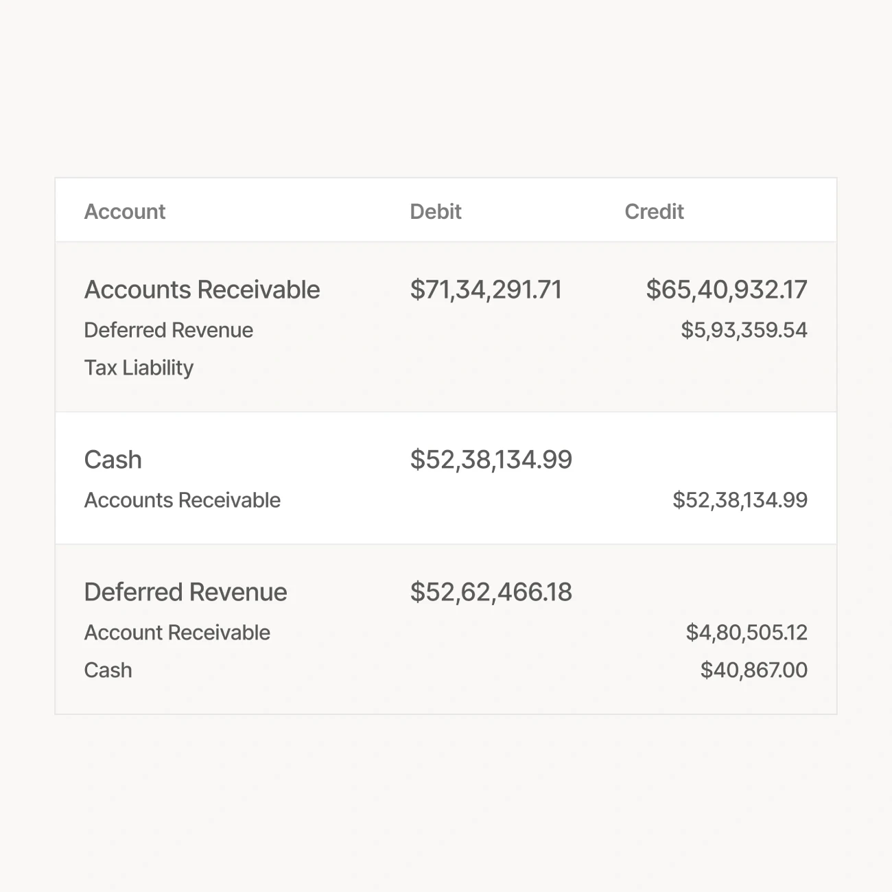Click the $40,867.00 credit amount
The width and height of the screenshot is (892, 892).
(x=753, y=670)
